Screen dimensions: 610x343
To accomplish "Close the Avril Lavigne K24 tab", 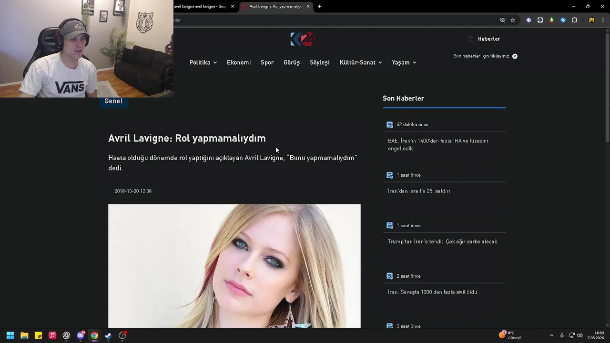I will tap(308, 6).
